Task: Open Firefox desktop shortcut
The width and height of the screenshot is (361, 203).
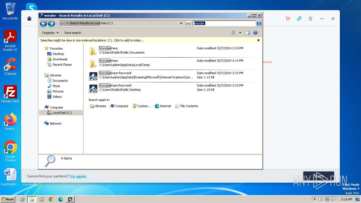Action: coord(10,122)
